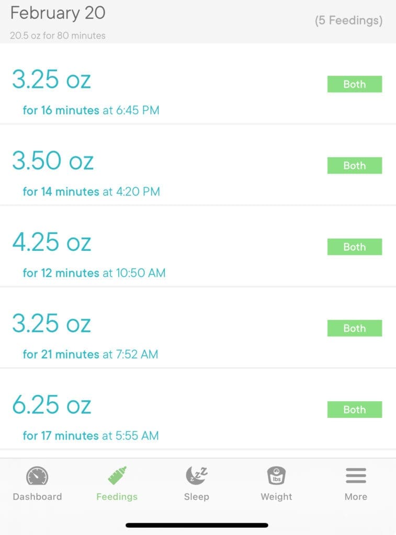Tap the Both badge for 10:50 AM feeding
This screenshot has height=535, width=396.
355,247
